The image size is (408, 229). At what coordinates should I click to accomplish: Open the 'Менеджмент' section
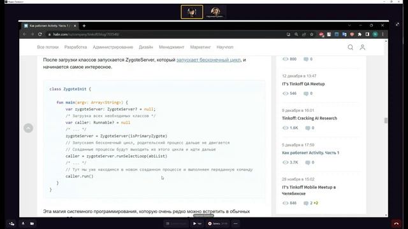click(x=171, y=47)
